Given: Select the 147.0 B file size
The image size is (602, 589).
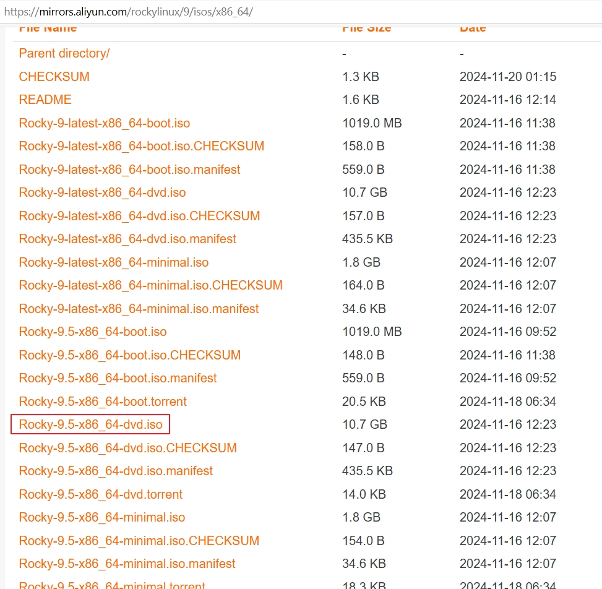Looking at the screenshot, I should point(363,449).
